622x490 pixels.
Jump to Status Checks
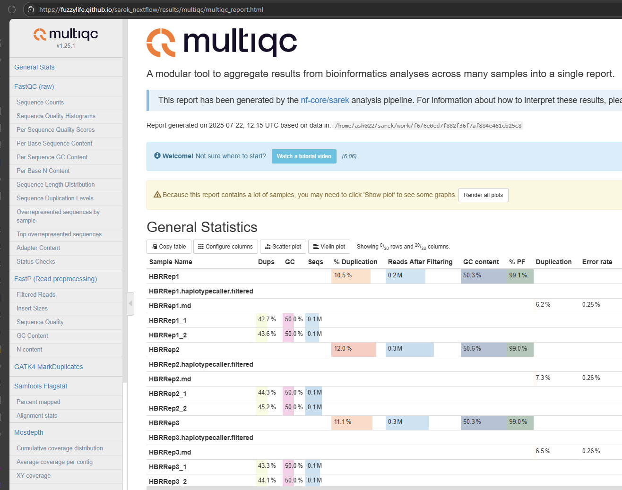tap(35, 261)
